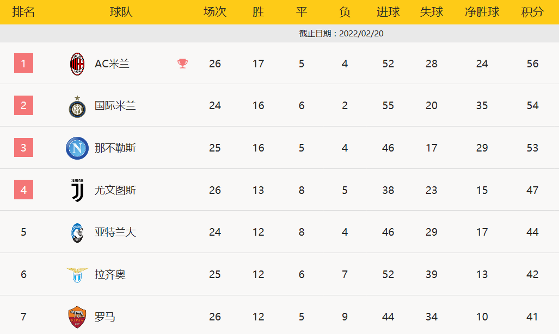Click the trophy icon beside AC米兰
Viewport: 559px width, 334px height.
(182, 64)
